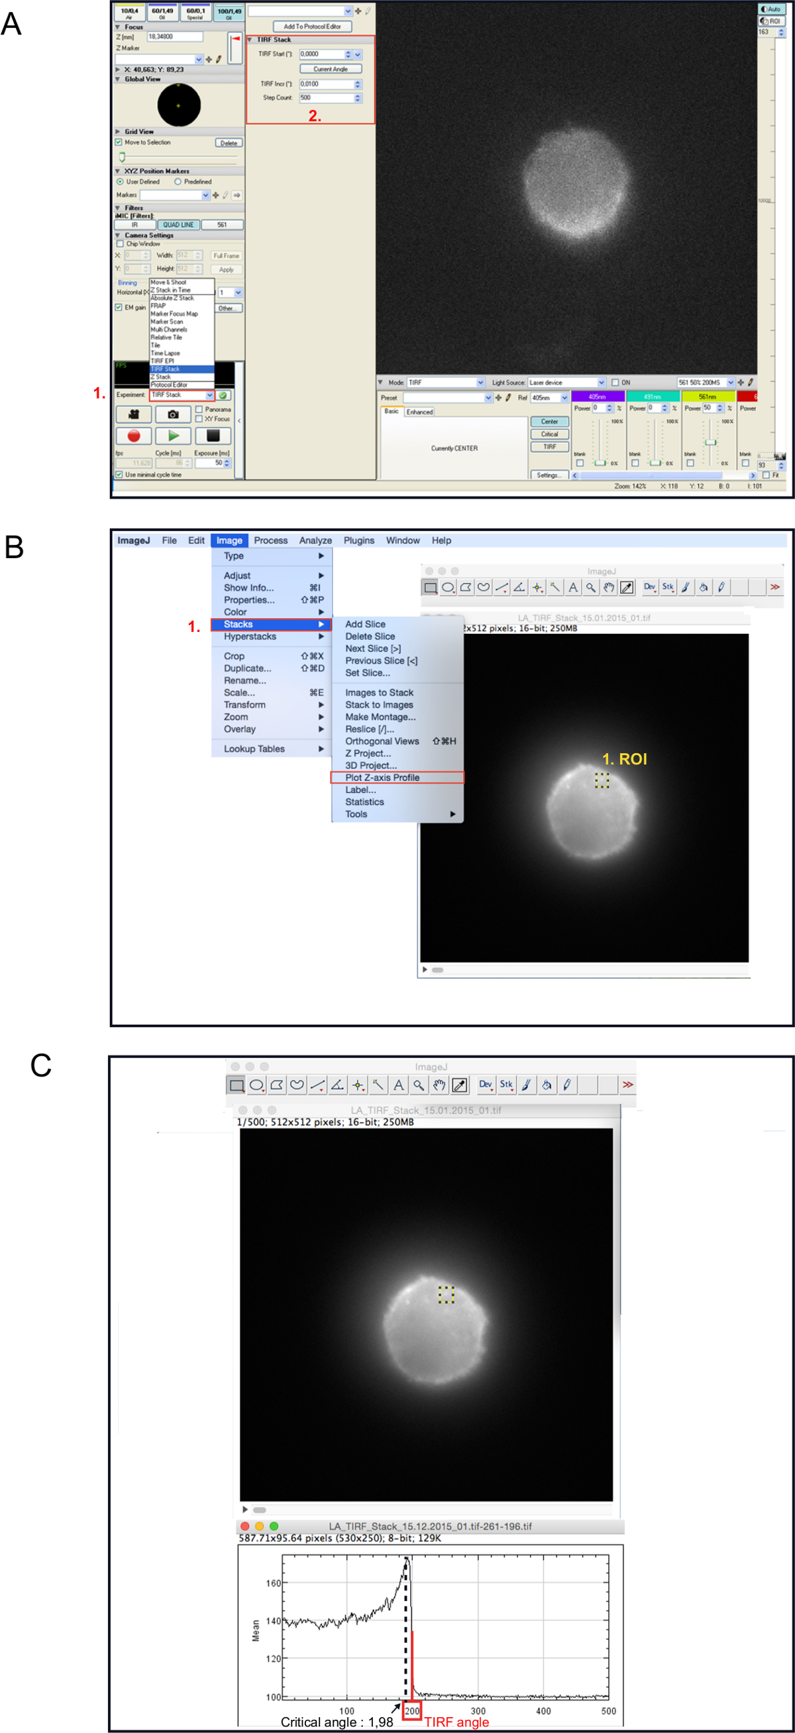
Task: Toggle Move to Selection checkbox
Action: point(119,143)
